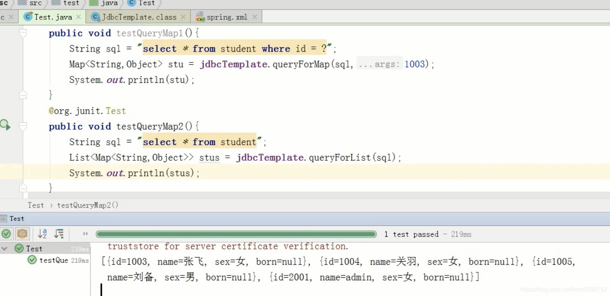Click the green test progress bar
This screenshot has width=610, height=296.
click(236, 234)
